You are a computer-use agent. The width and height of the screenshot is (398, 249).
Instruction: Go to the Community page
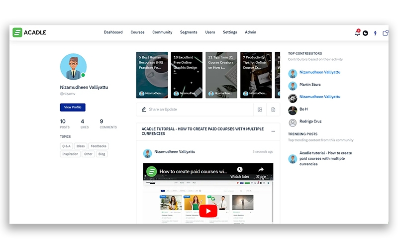coord(162,32)
